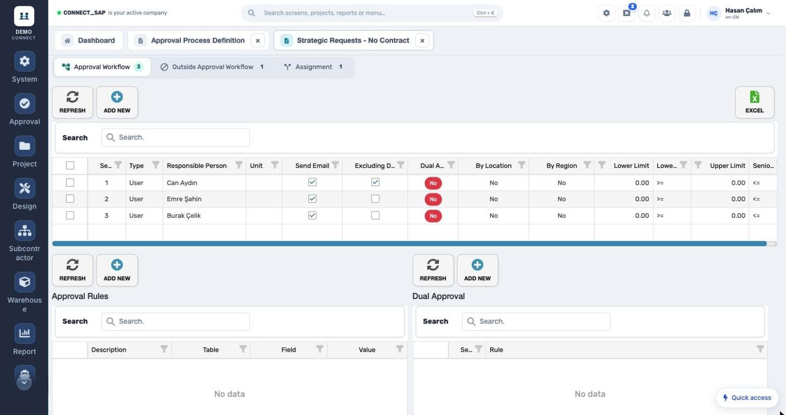Open filter on Send Email column
Viewport: 786px width, 415px height.
(x=335, y=165)
